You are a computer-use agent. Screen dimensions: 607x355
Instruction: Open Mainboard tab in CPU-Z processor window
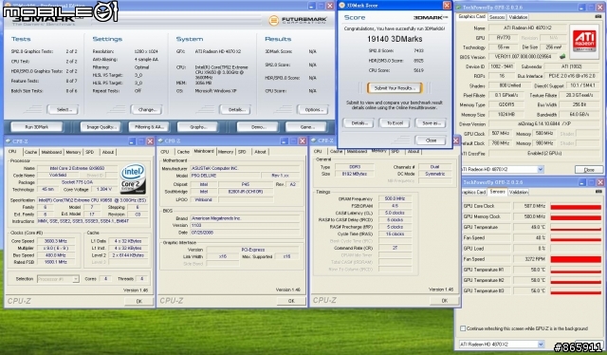(51, 152)
